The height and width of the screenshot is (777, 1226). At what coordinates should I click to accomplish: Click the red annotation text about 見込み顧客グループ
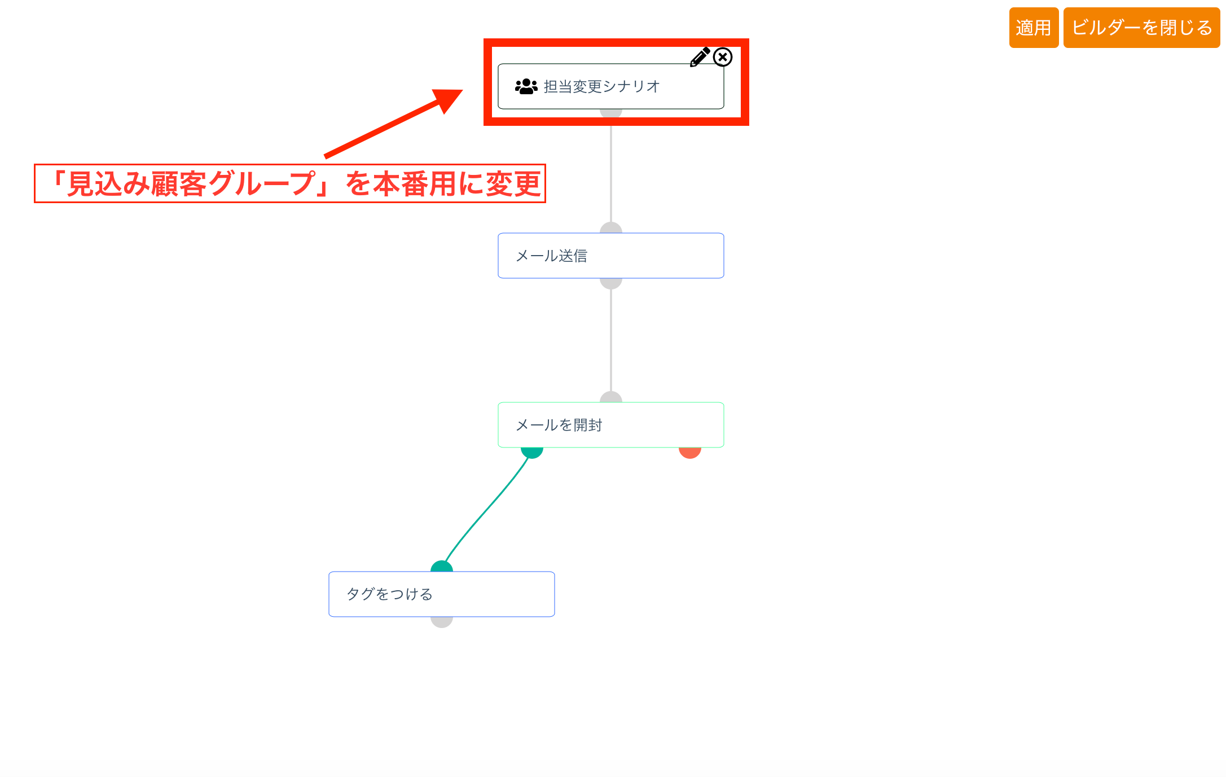click(290, 183)
